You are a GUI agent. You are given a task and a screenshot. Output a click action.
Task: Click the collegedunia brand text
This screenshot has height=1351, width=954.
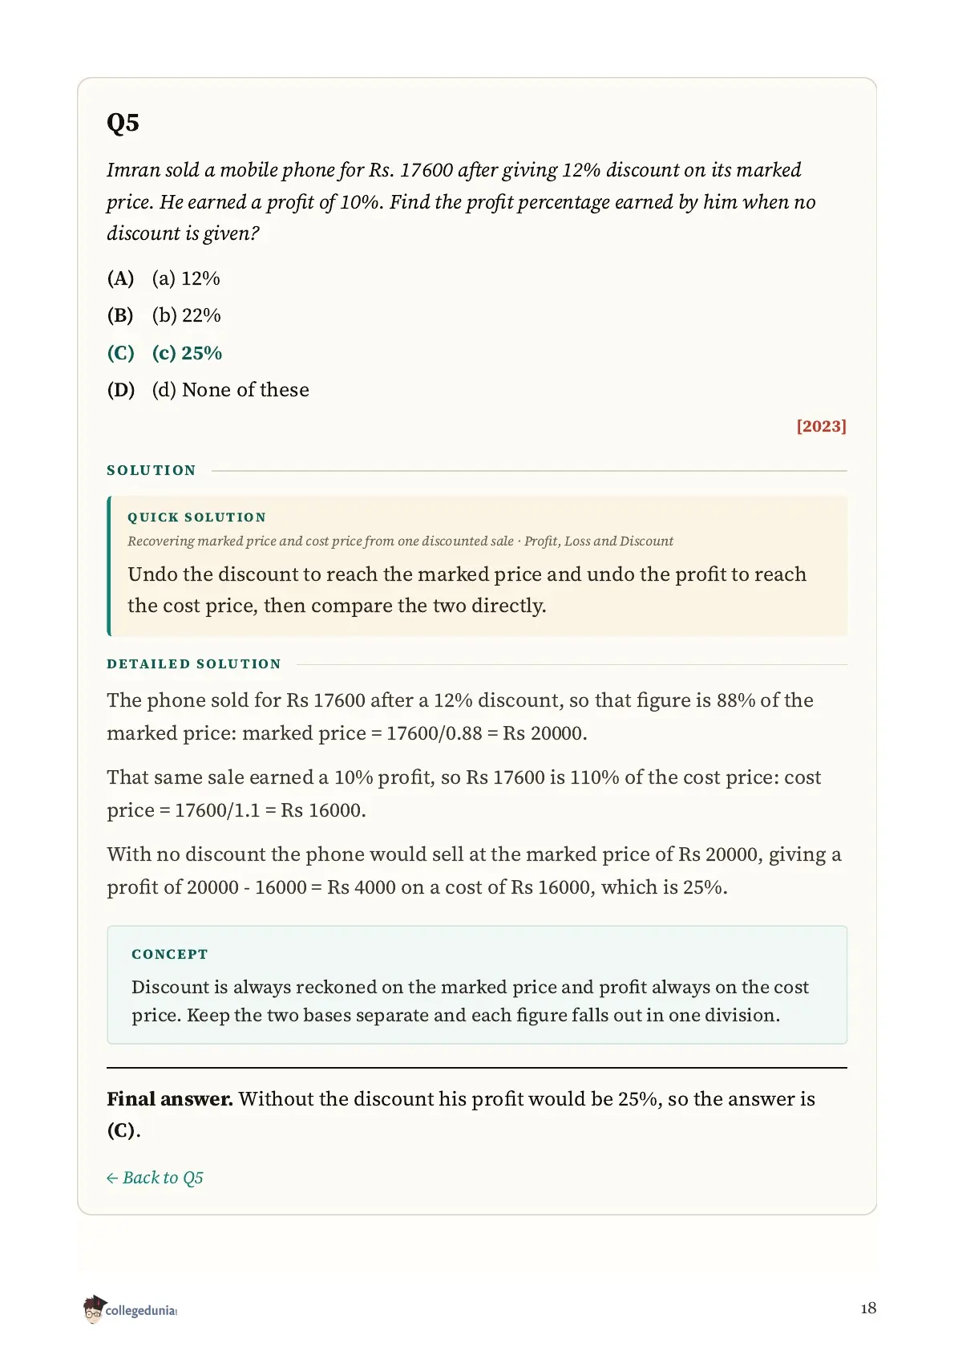140,1310
